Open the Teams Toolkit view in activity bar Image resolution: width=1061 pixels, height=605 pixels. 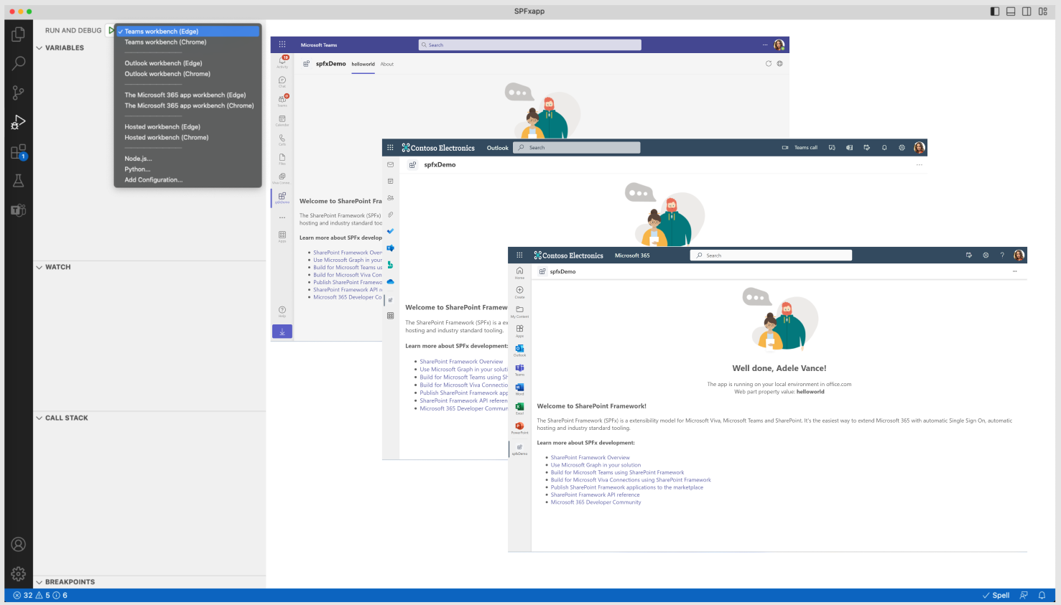[x=19, y=210]
